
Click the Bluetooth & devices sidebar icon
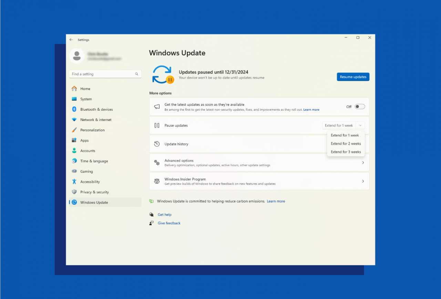click(74, 109)
